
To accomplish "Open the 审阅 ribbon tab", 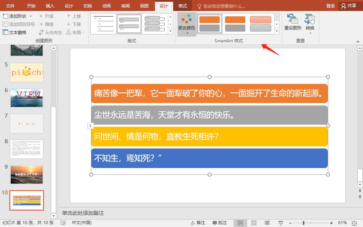I will [x=125, y=6].
